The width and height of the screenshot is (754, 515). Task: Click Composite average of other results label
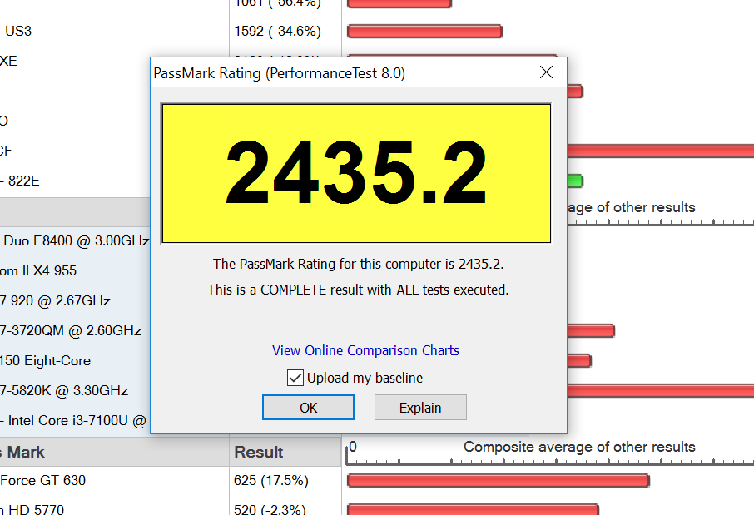click(579, 448)
